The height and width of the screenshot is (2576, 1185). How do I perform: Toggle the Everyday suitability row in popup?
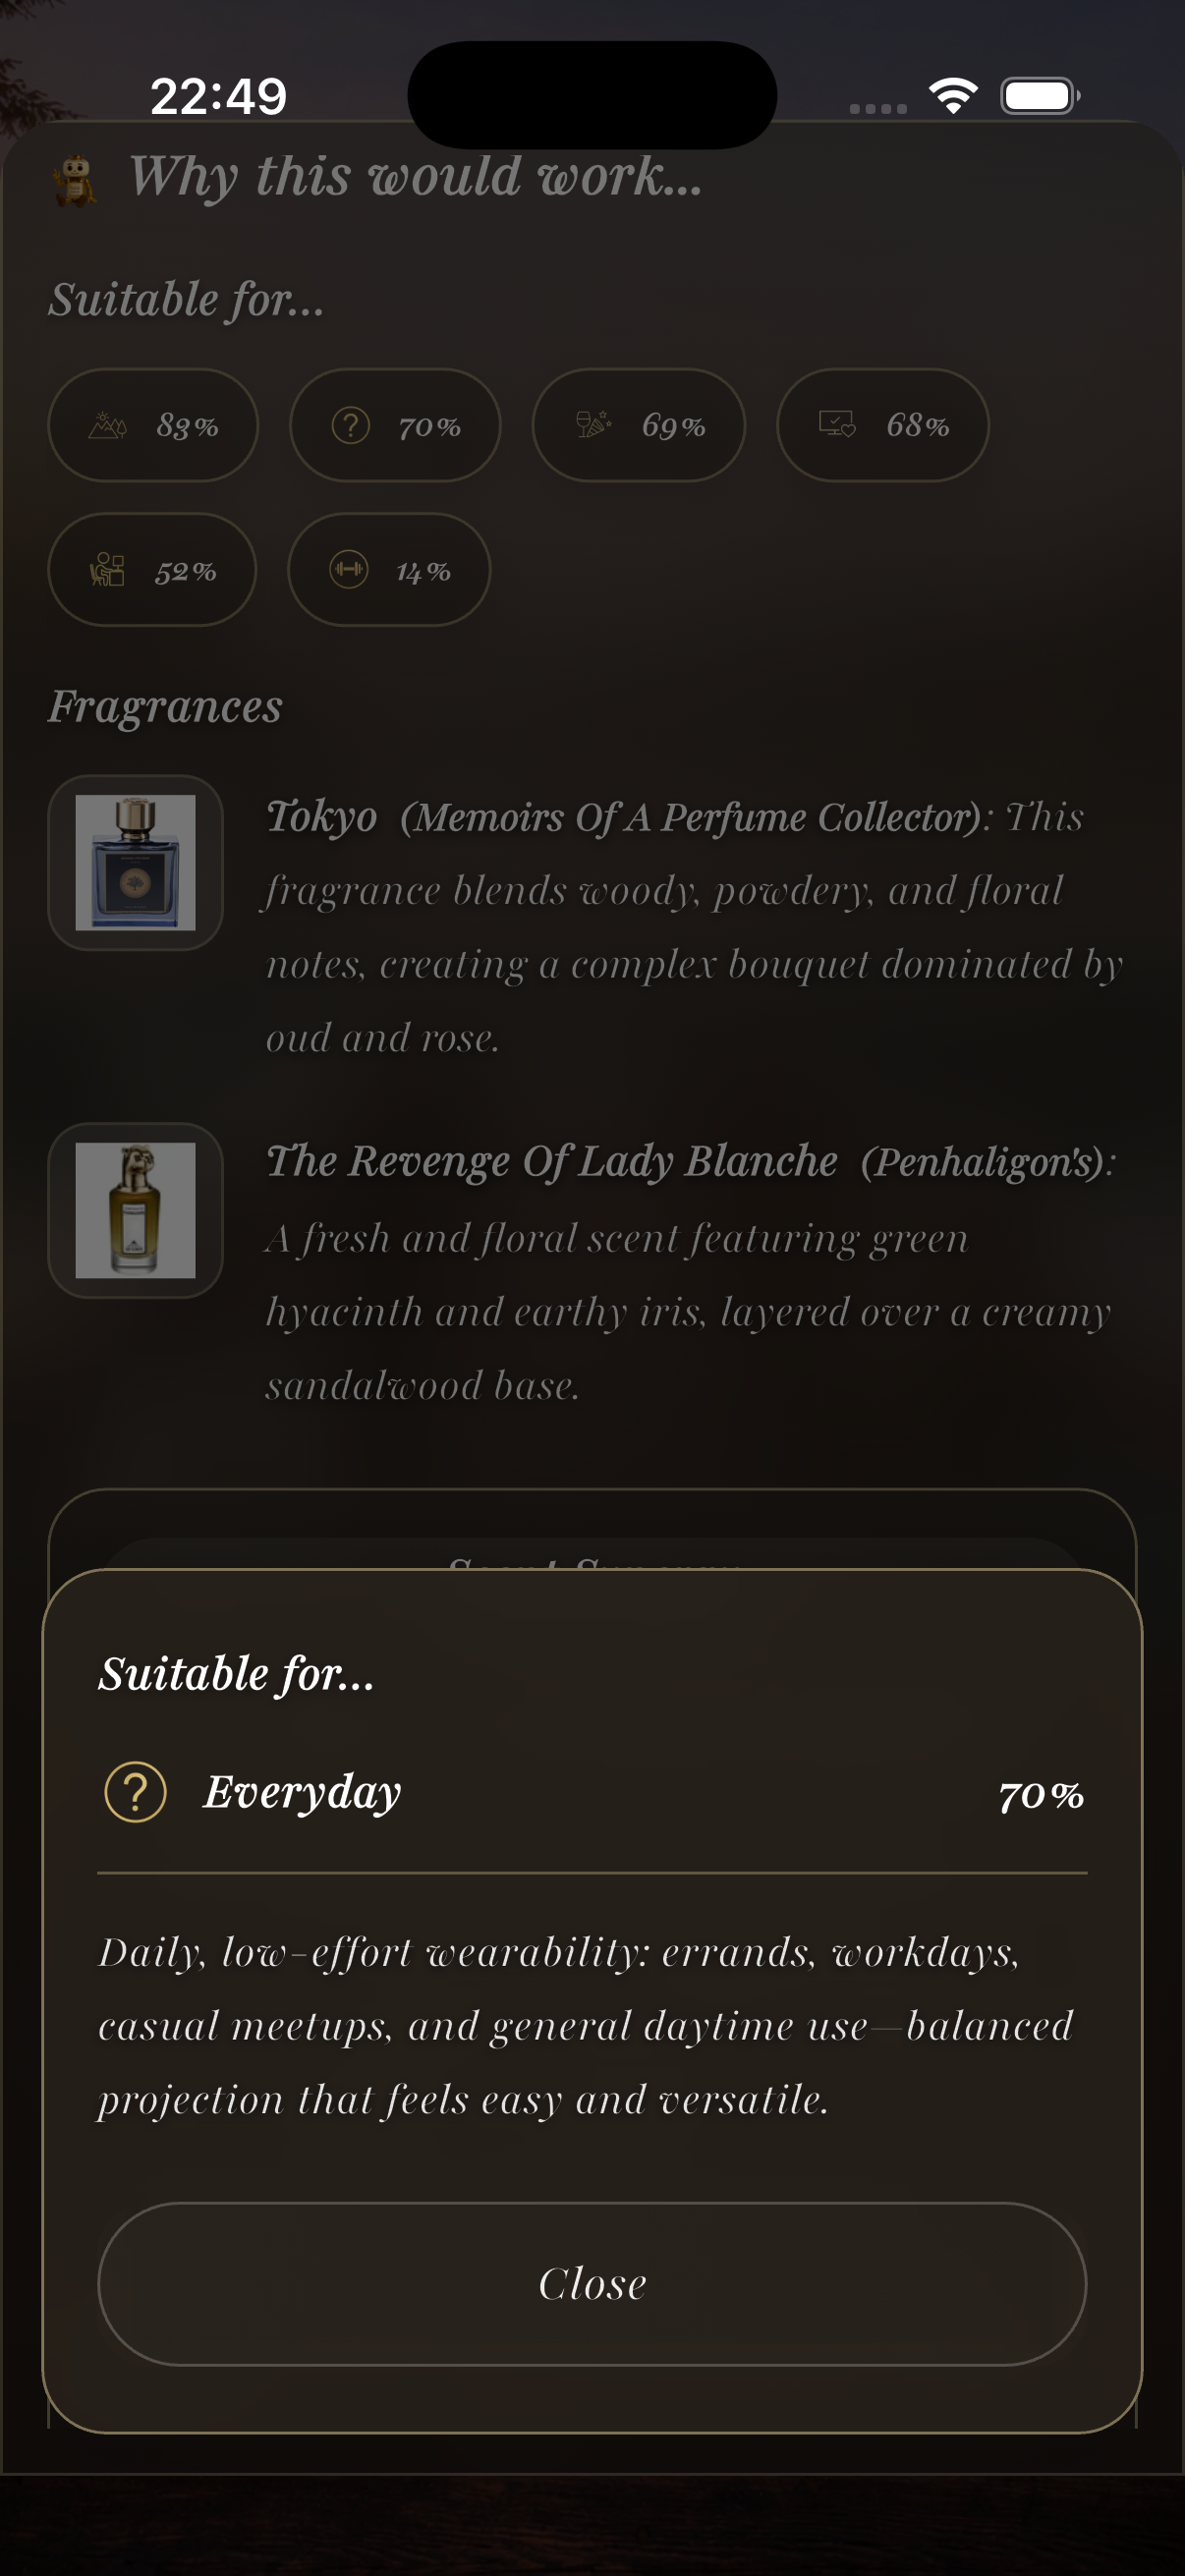[x=592, y=1791]
